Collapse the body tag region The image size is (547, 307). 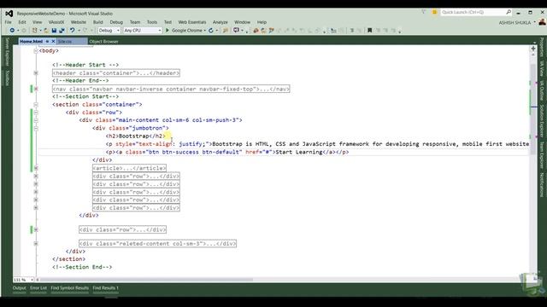[36, 51]
